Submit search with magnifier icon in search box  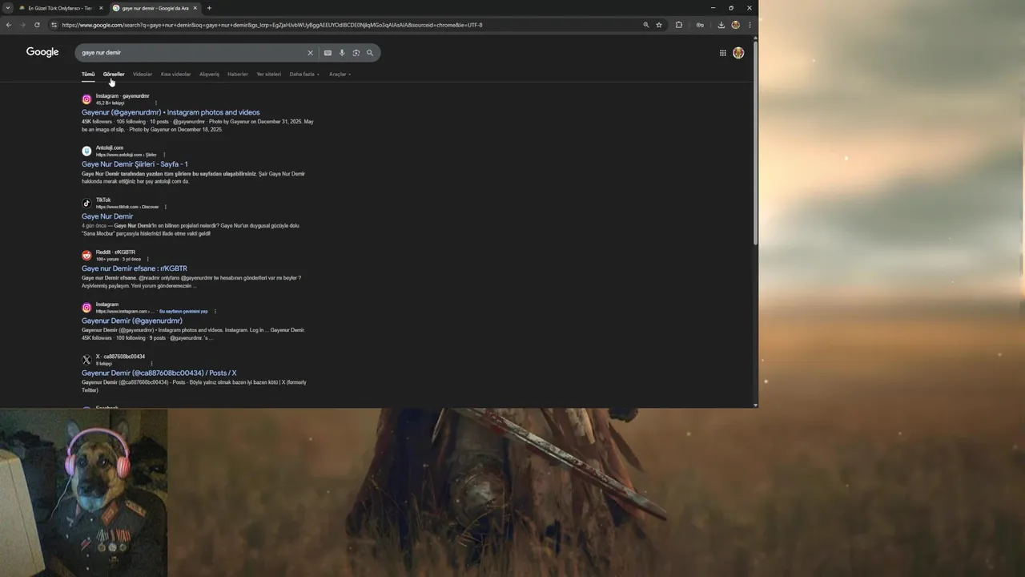coord(370,53)
